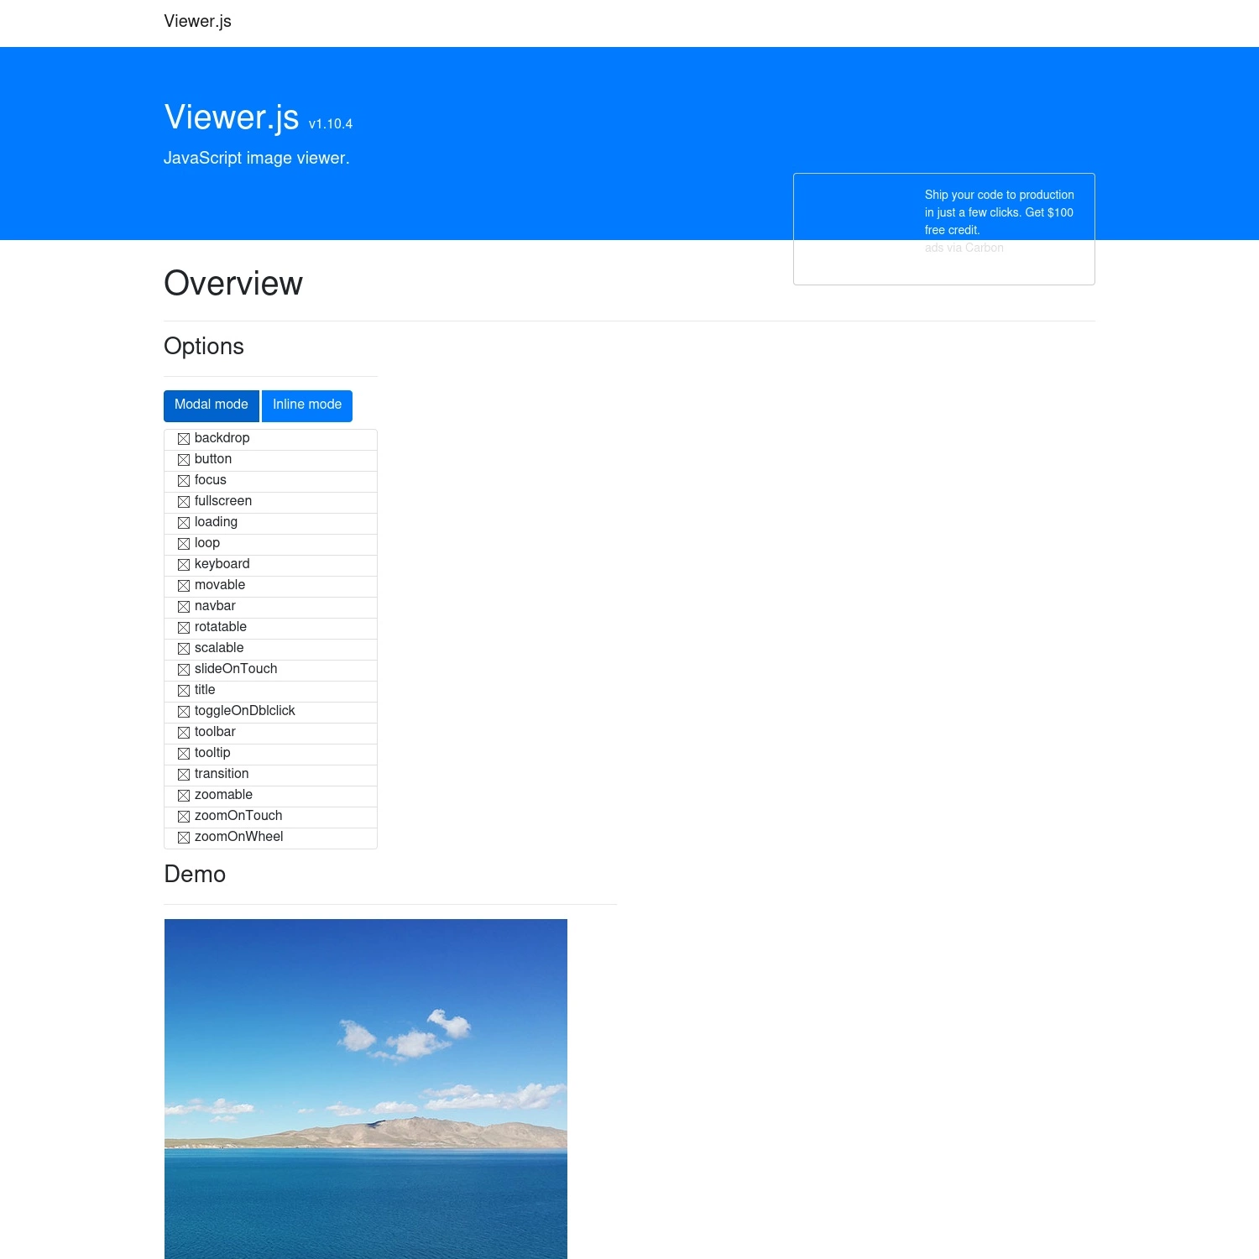The height and width of the screenshot is (1259, 1259).
Task: Toggle the zoomOnWheel option checkbox
Action: click(184, 838)
